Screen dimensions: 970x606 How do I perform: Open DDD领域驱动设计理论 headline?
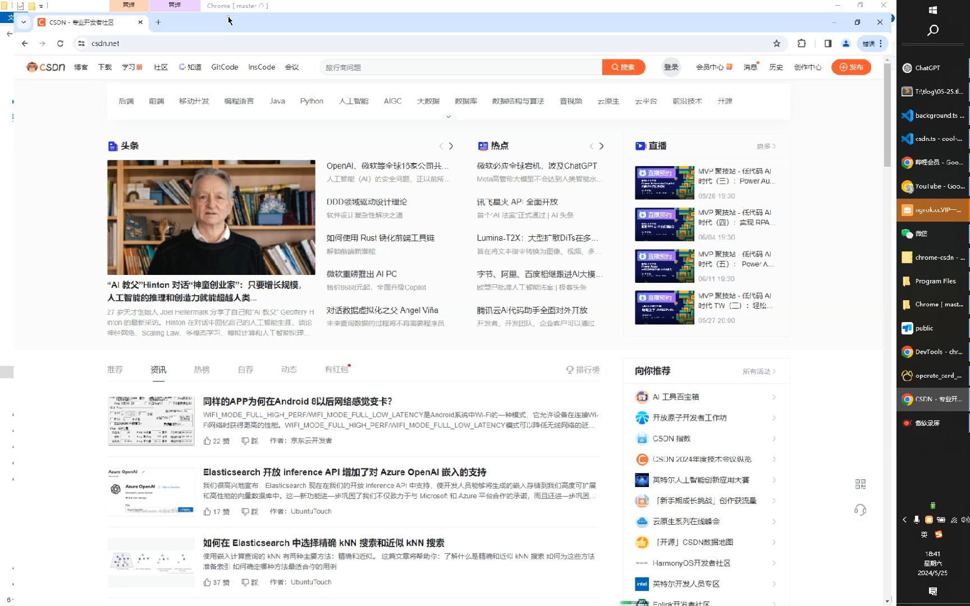pos(367,202)
